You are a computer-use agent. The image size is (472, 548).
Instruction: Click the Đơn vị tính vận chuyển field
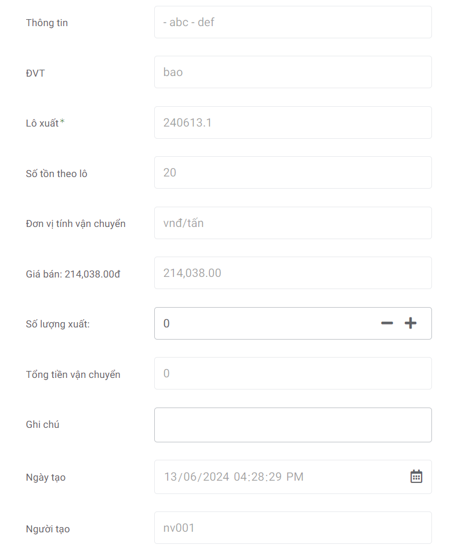pos(293,223)
